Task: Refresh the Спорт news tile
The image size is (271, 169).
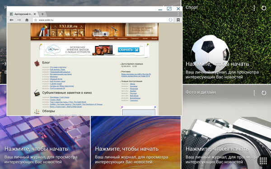Action: tap(264, 8)
